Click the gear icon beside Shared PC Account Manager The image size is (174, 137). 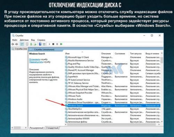[x=66, y=70]
